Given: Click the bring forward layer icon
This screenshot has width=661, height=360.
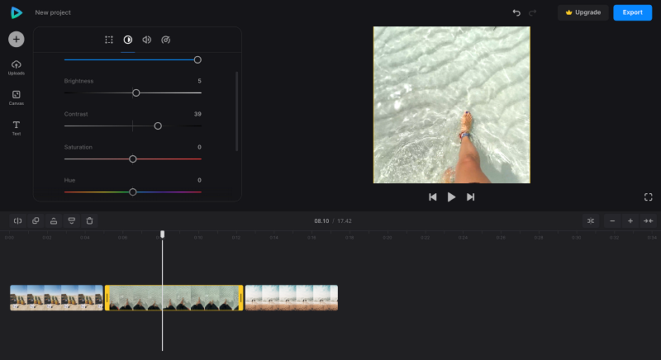Looking at the screenshot, I should (x=54, y=220).
